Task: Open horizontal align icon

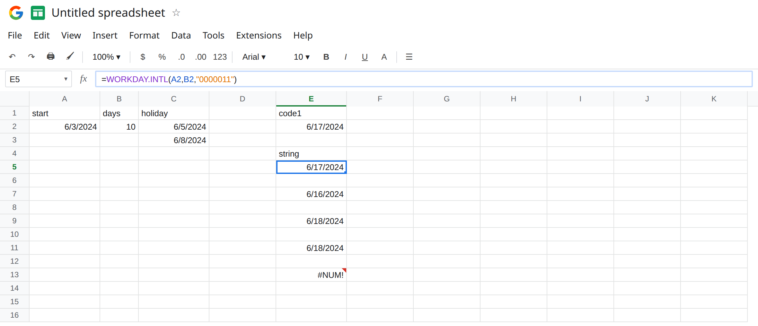Action: click(x=409, y=57)
